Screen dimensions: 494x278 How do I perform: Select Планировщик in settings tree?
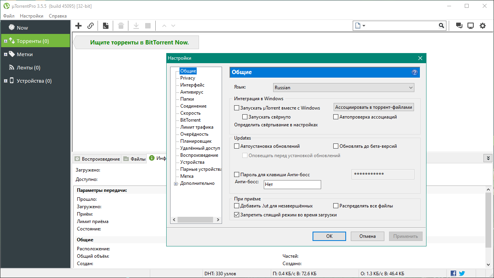pos(196,141)
